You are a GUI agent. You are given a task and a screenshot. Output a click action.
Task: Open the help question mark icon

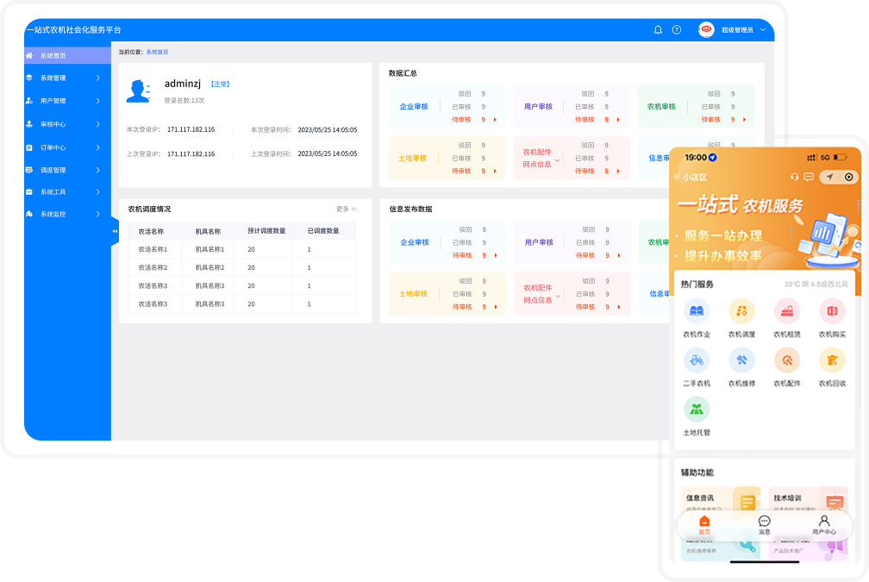(x=677, y=29)
